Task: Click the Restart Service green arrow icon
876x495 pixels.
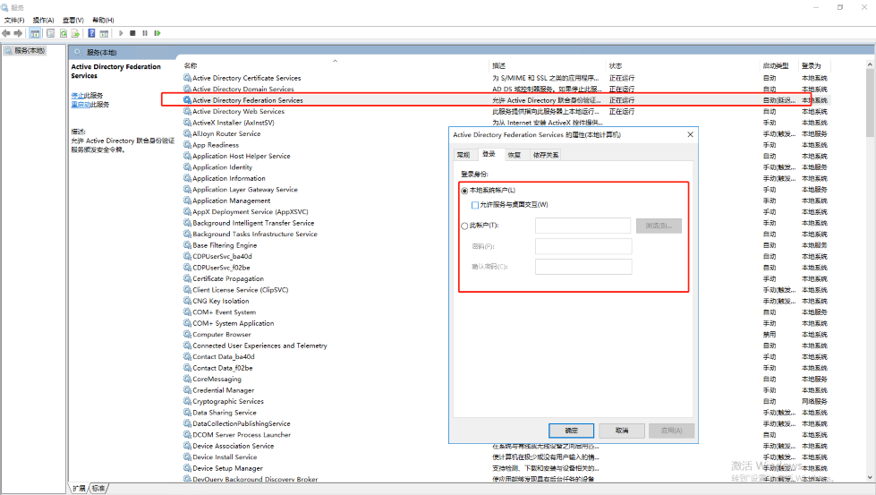Action: pyautogui.click(x=157, y=33)
